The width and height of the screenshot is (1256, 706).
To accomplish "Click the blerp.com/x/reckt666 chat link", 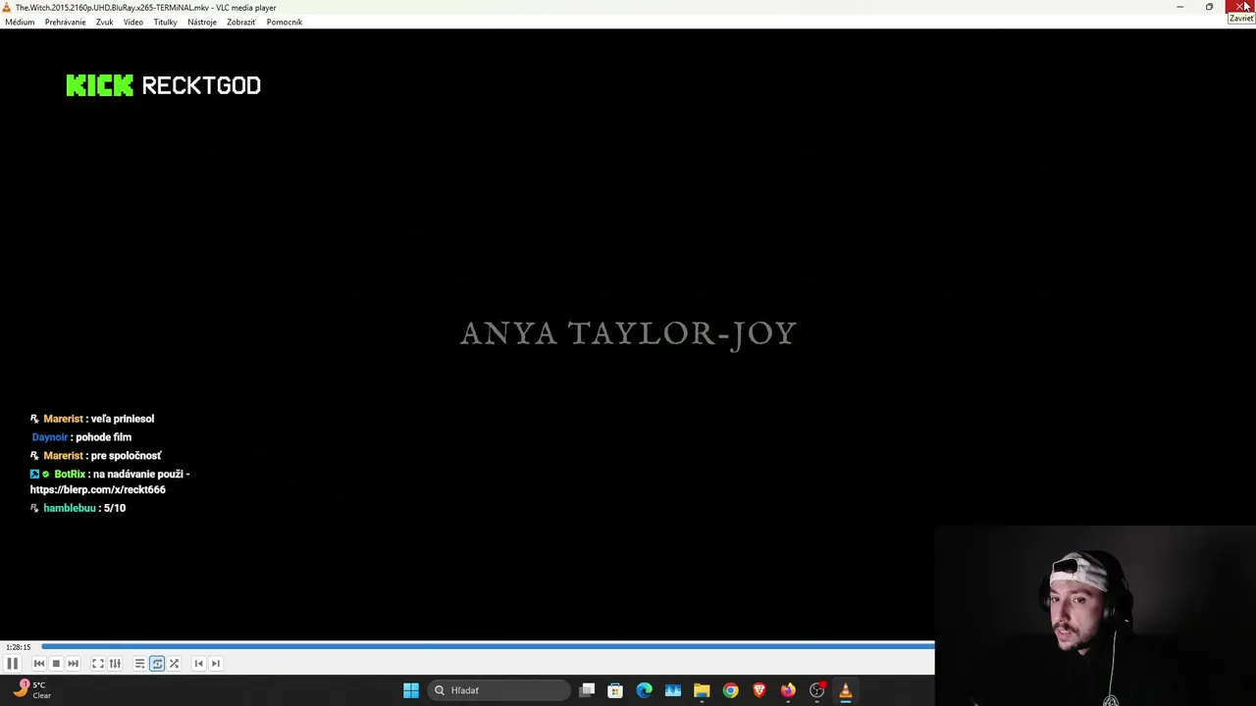I will [98, 489].
